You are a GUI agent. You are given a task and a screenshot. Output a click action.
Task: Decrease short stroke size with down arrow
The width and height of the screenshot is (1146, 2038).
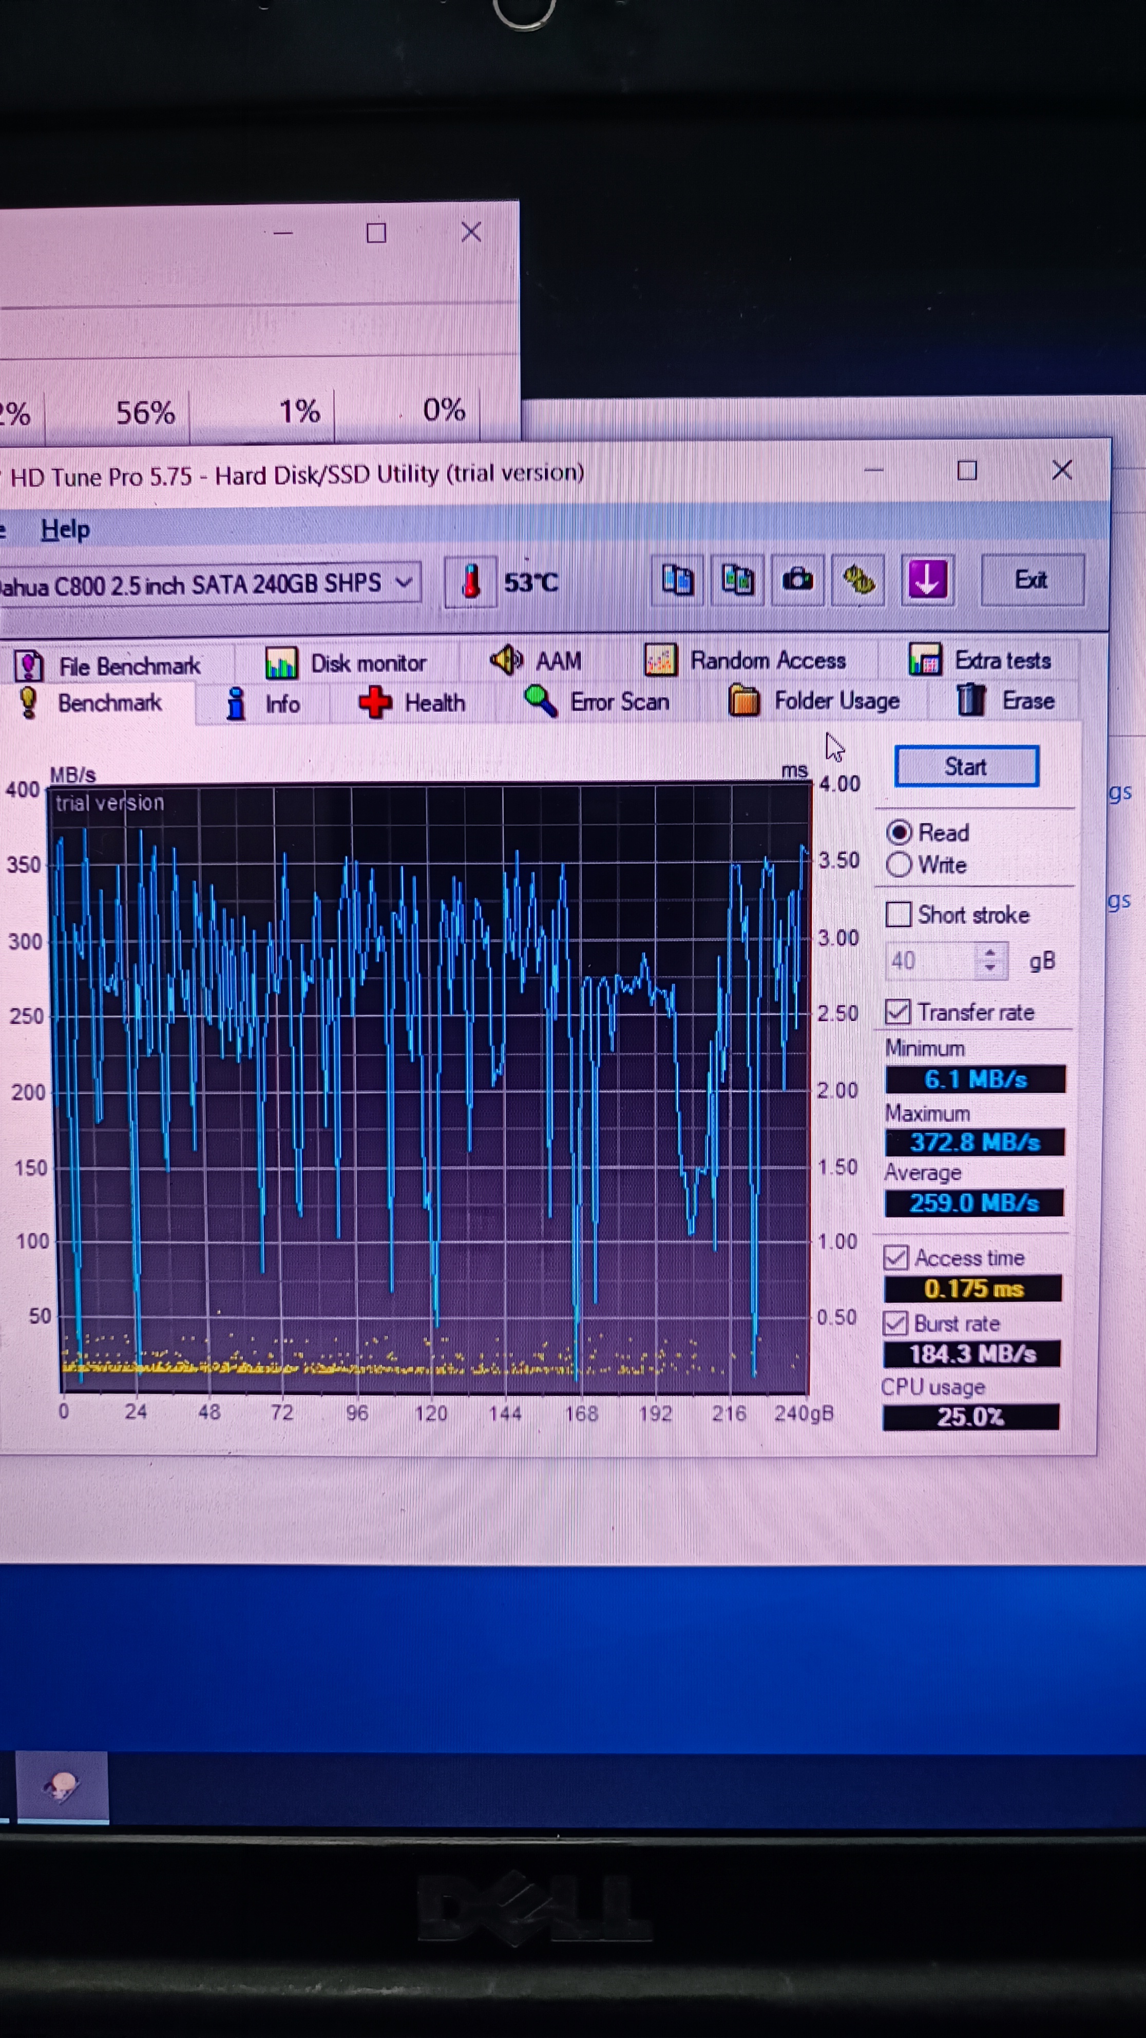pyautogui.click(x=990, y=970)
